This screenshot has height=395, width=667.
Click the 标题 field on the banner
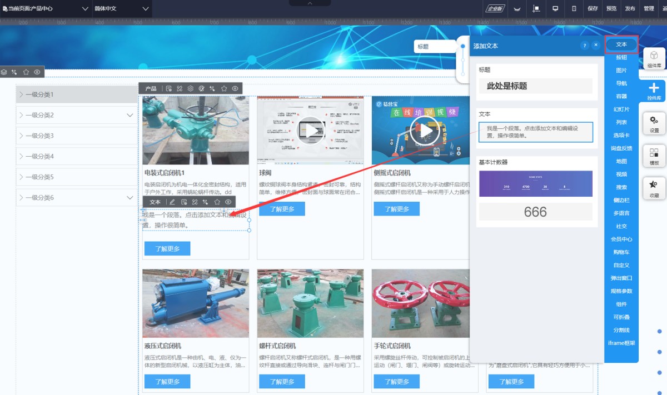pyautogui.click(x=435, y=47)
